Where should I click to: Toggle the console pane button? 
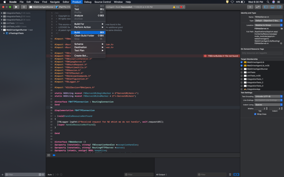[x=238, y=175]
